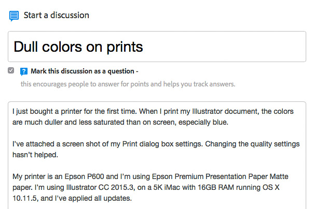Click the blue discussion speech bubble icon

point(14,16)
